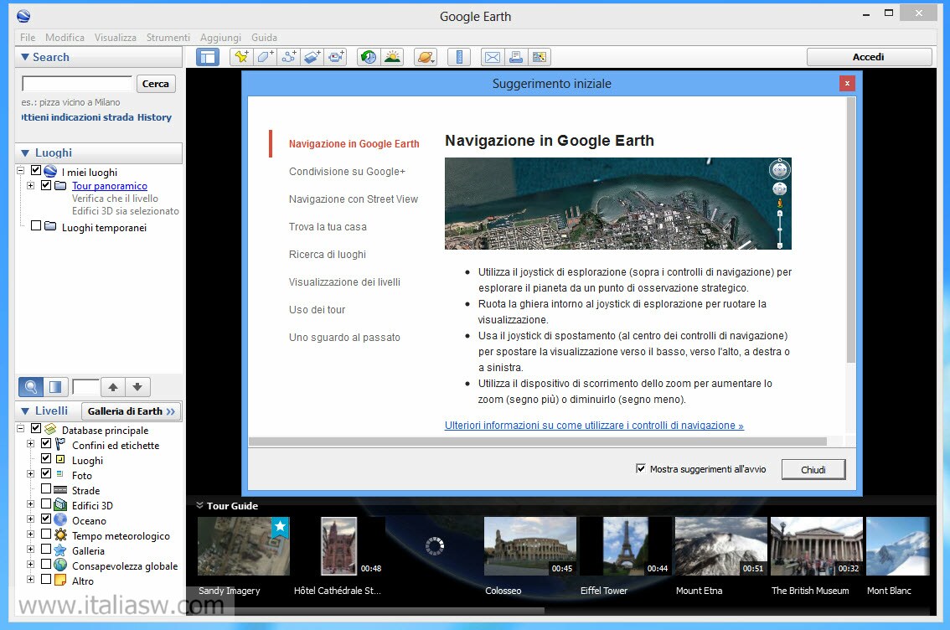The height and width of the screenshot is (630, 950).
Task: Click the Tempo meteorologico sun icon
Action: coord(60,534)
